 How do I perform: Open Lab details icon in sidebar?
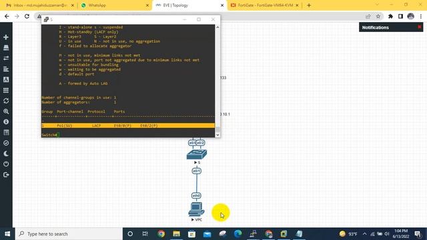click(6, 132)
